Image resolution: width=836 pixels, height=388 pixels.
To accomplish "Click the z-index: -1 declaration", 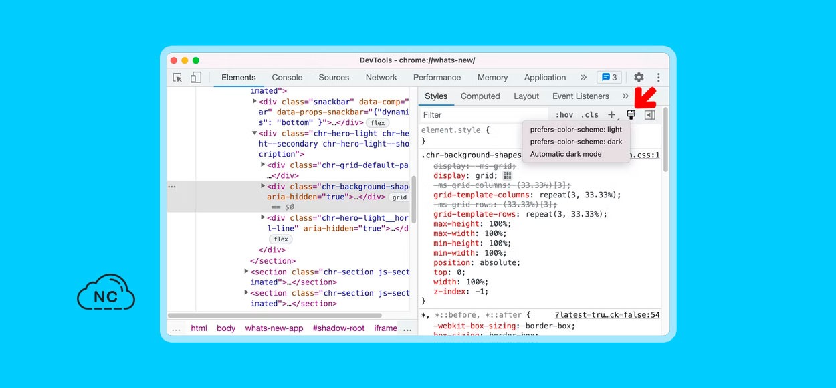I will tap(461, 292).
